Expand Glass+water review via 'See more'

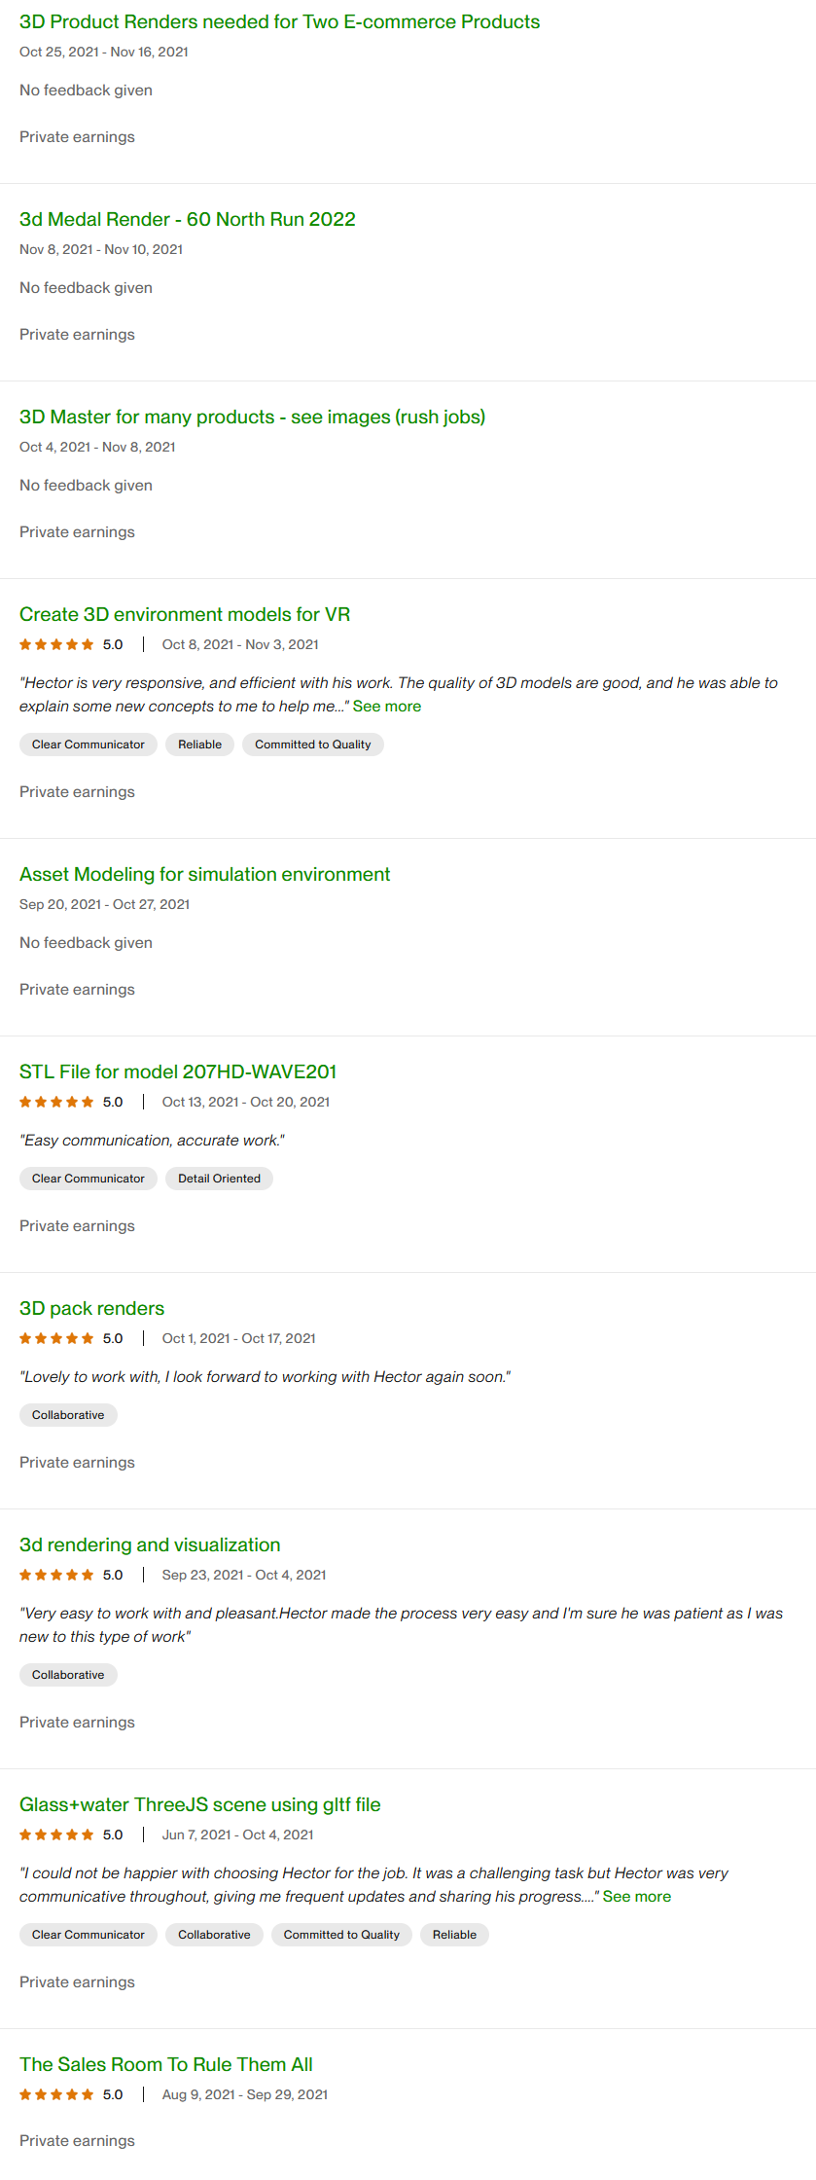[637, 1897]
